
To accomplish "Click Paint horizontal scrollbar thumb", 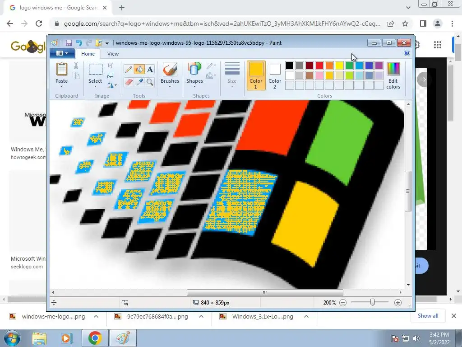I will tap(265, 292).
